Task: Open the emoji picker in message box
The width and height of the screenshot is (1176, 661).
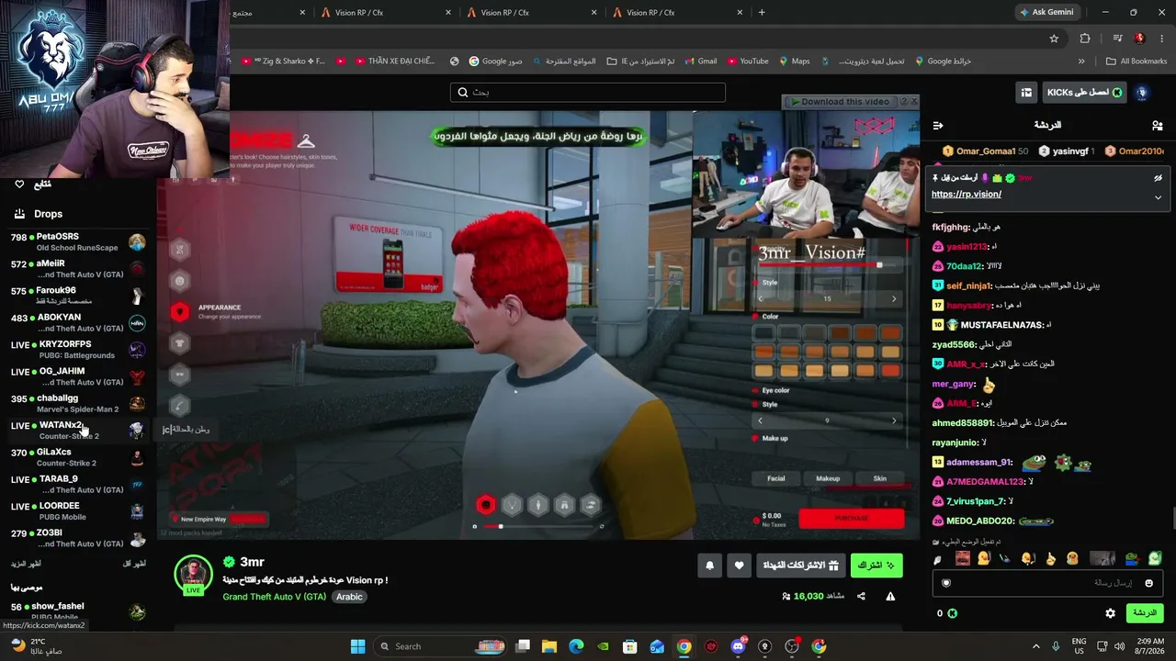Action: pos(1148,583)
